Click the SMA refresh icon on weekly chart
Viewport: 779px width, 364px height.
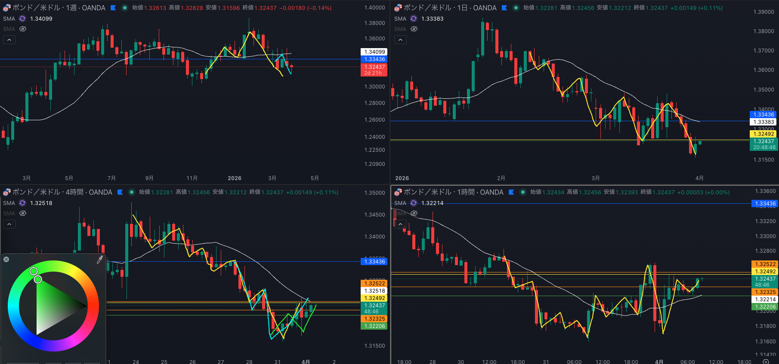point(22,18)
